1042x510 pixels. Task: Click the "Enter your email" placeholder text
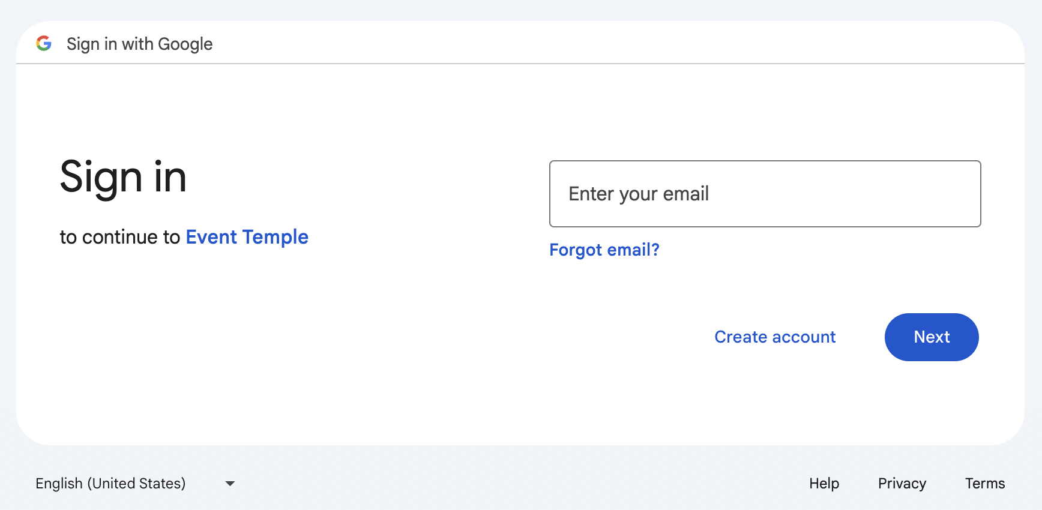coord(639,194)
